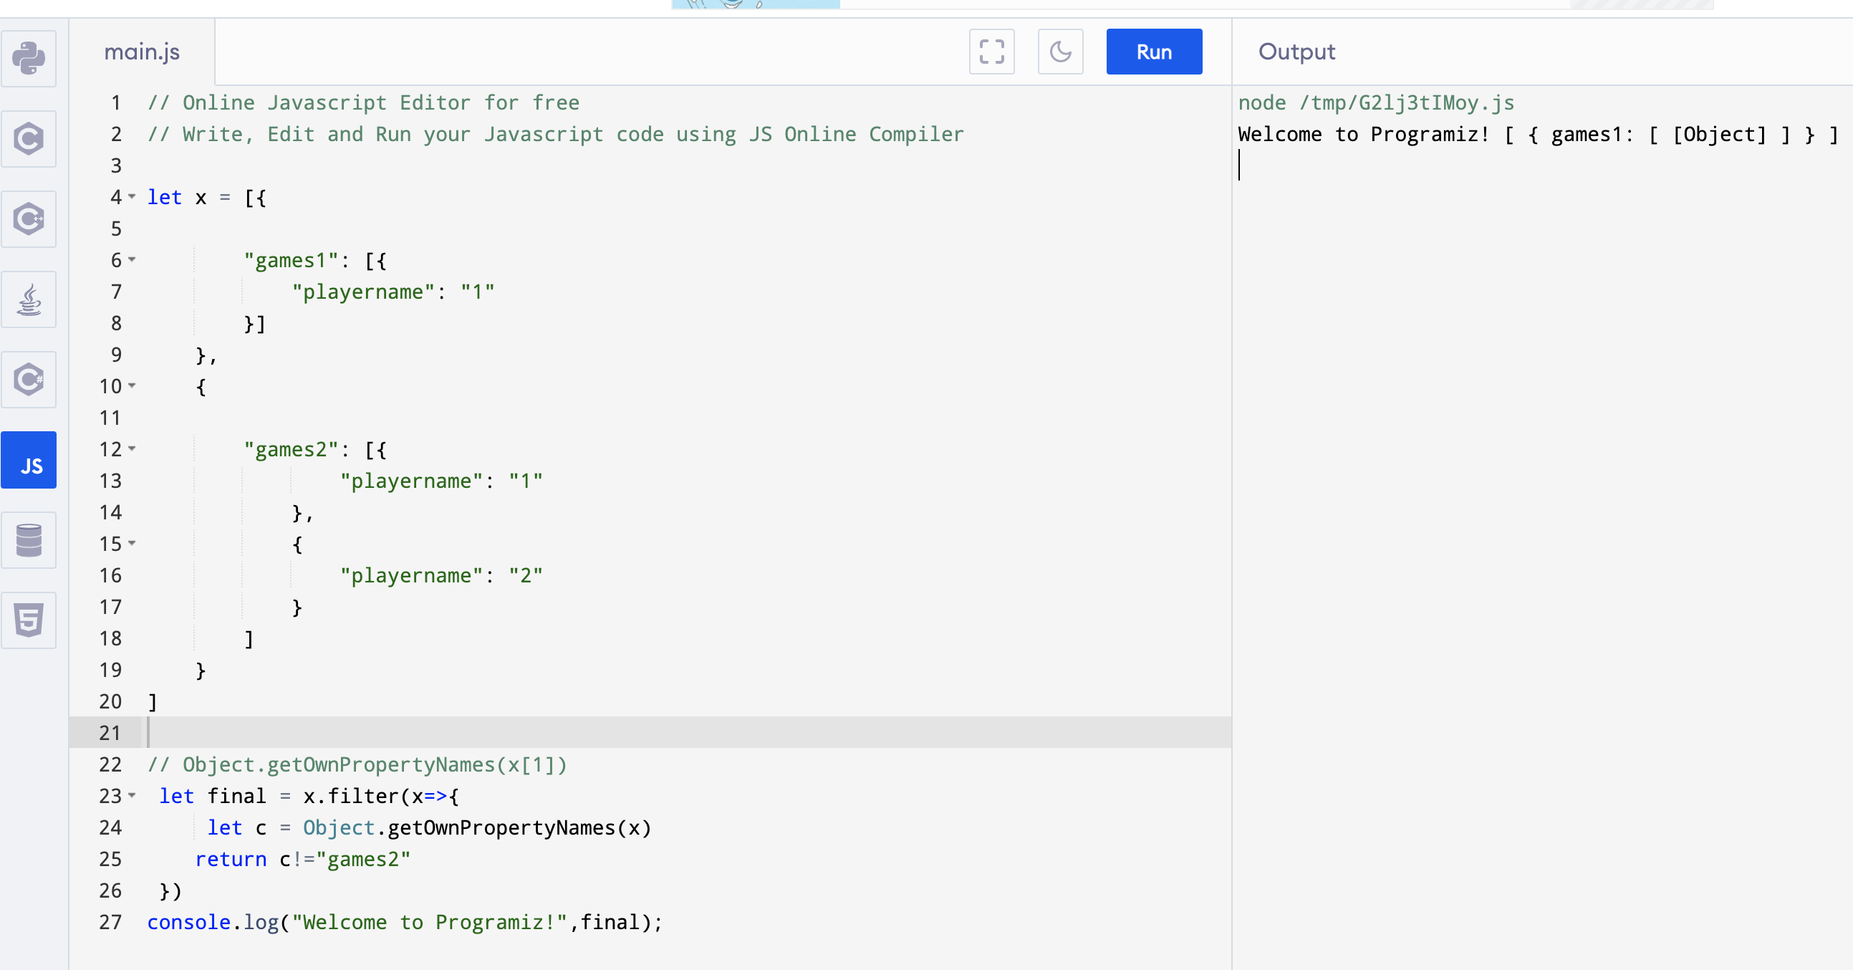This screenshot has height=970, width=1853.
Task: Enter fullscreen mode for the editor
Action: (x=992, y=52)
